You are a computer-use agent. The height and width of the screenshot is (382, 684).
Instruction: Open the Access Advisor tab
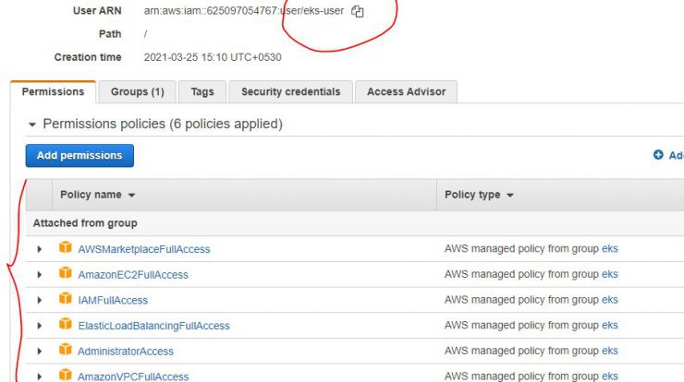406,92
